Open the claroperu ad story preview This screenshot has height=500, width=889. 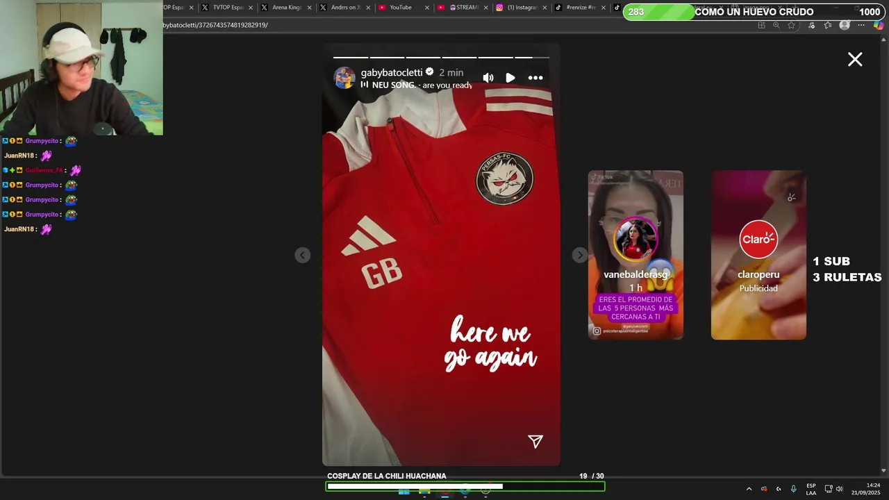click(x=758, y=255)
